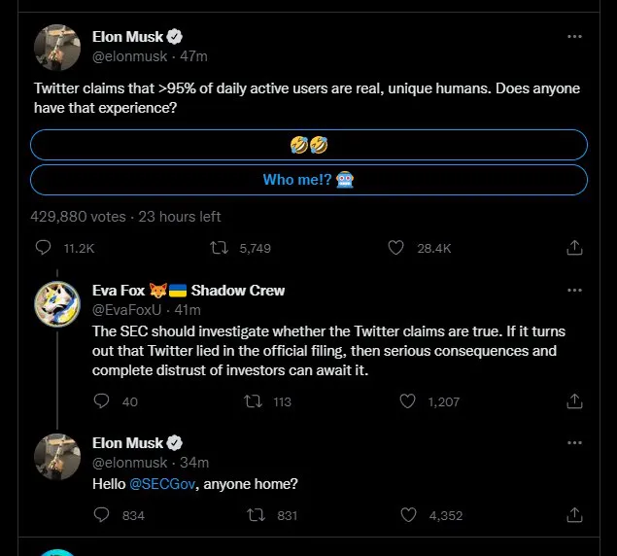Open more options on the poll tweet
617x556 pixels.
pos(574,37)
